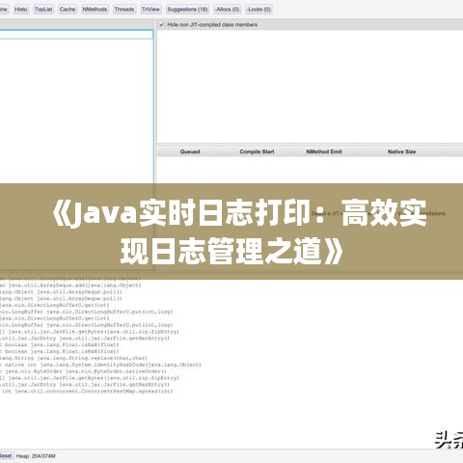Sort by the Queued column

coord(190,151)
